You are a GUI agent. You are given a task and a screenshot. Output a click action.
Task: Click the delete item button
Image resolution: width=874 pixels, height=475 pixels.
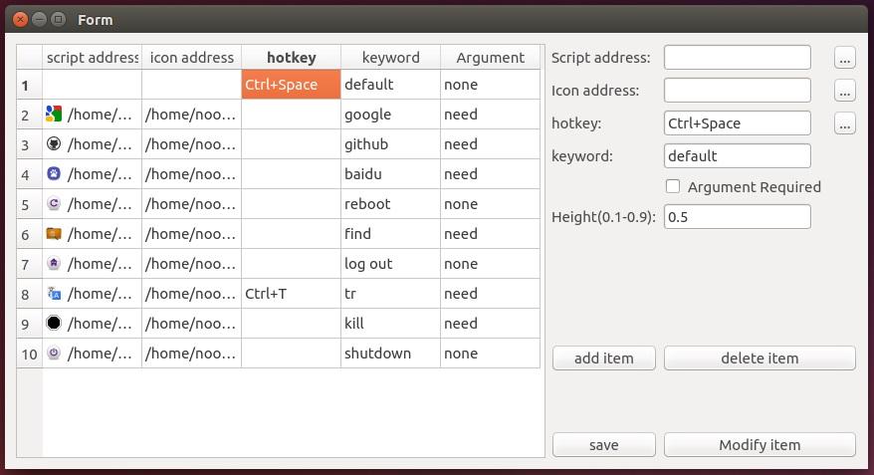click(x=760, y=357)
